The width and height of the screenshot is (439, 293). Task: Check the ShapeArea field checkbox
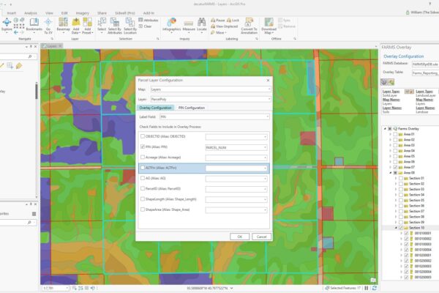[x=143, y=209]
